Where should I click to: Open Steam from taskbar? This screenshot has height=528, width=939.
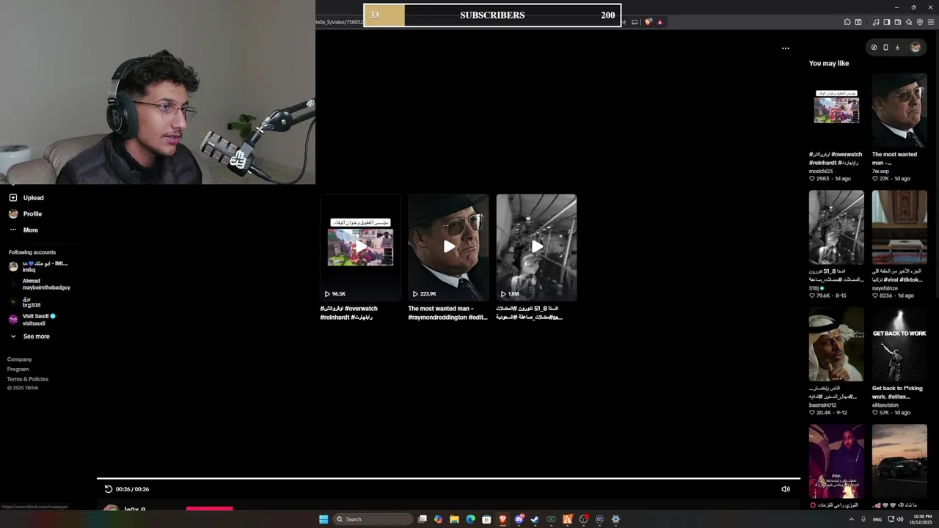coord(535,519)
